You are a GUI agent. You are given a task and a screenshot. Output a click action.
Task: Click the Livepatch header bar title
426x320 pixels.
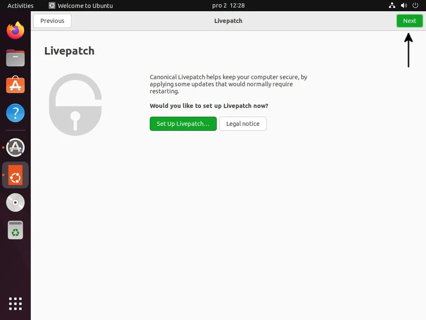pyautogui.click(x=228, y=21)
